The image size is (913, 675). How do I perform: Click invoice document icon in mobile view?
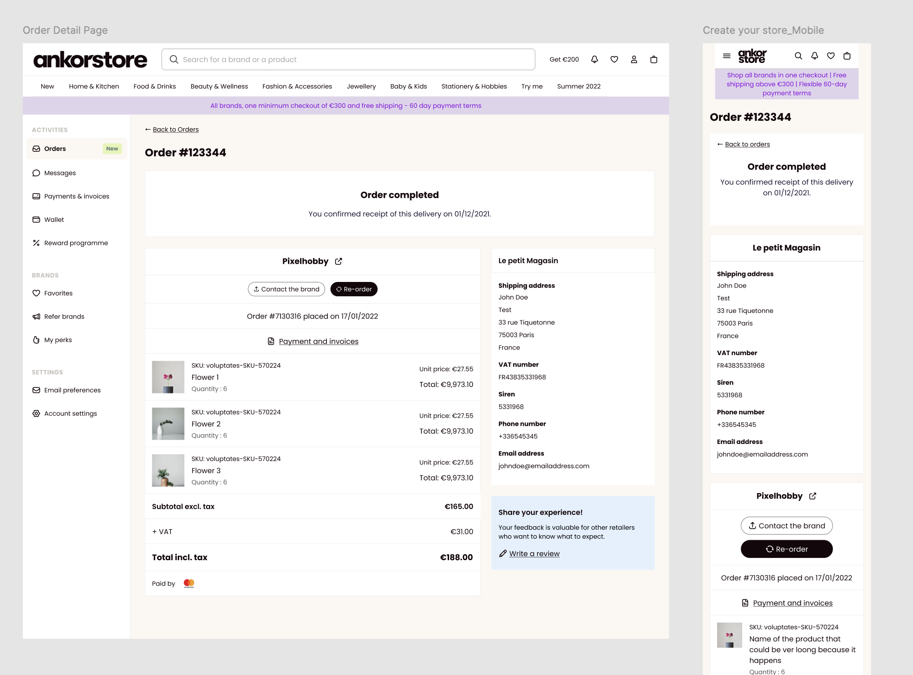pos(745,603)
